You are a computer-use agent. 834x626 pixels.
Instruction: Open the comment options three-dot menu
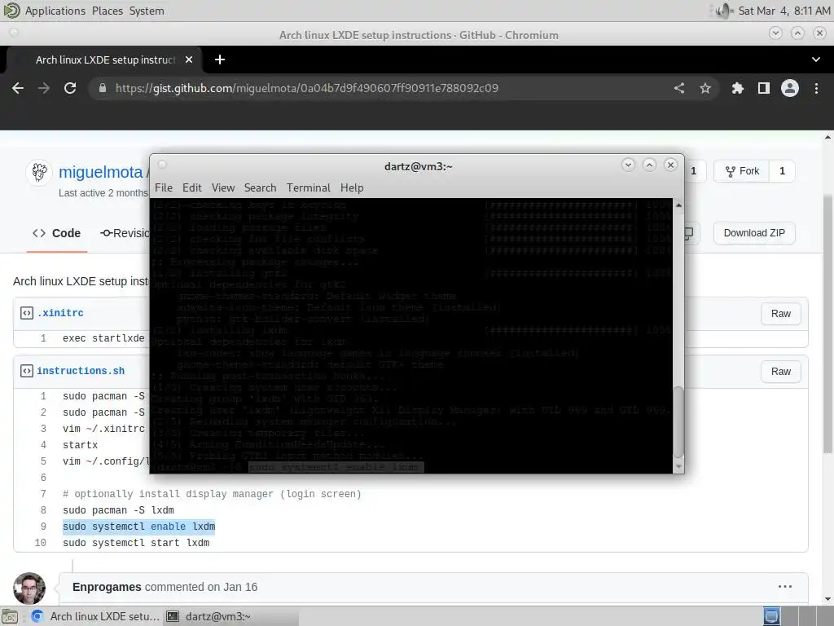pyautogui.click(x=785, y=587)
